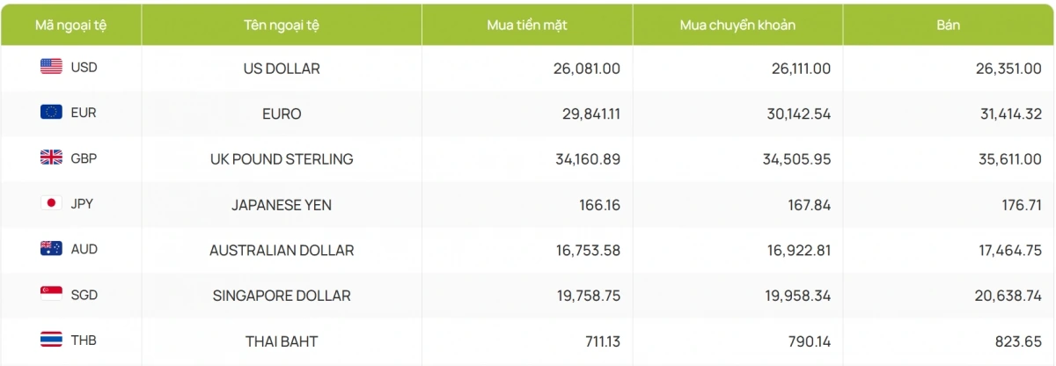Select the Tên ngoại tệ column header
The image size is (1056, 366).
[x=282, y=25]
